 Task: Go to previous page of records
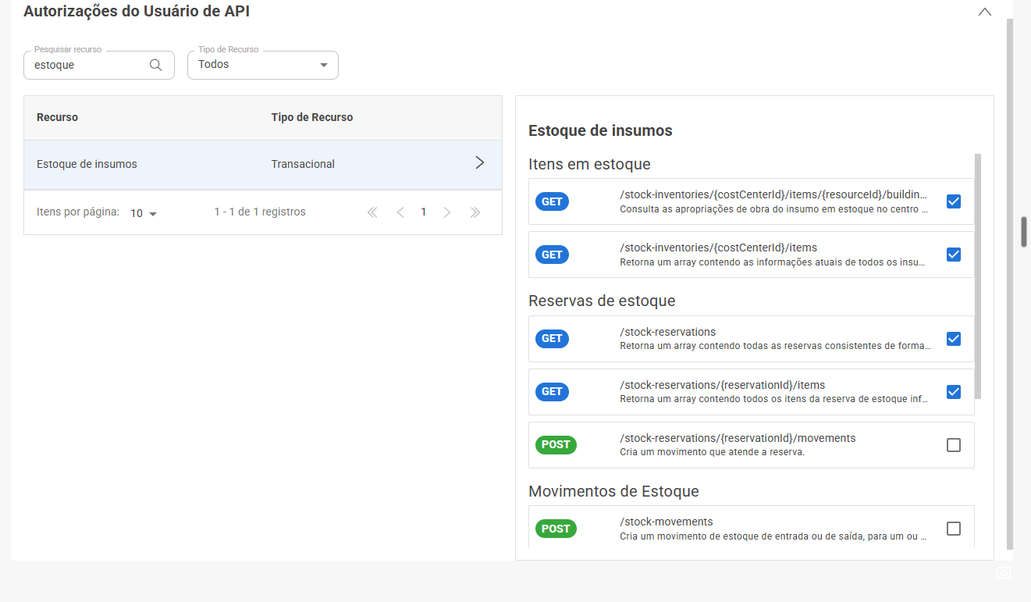point(400,212)
